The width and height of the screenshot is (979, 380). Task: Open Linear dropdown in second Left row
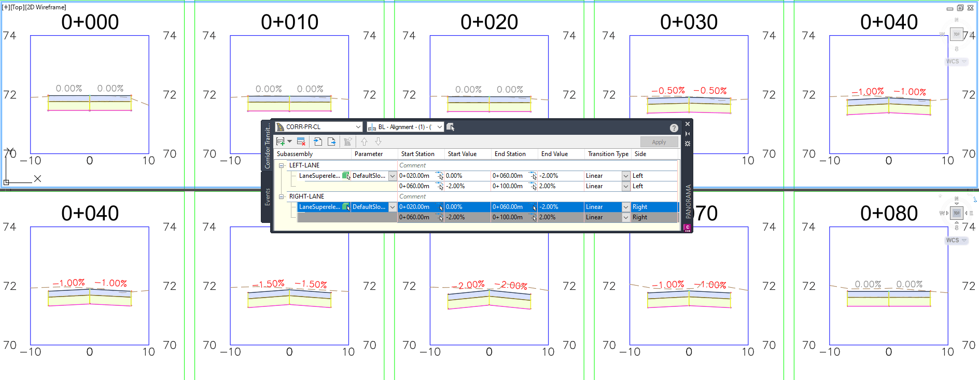tap(626, 186)
